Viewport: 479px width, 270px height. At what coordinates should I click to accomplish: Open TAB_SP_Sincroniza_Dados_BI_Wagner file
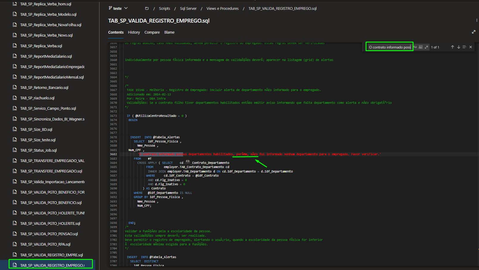[52, 119]
